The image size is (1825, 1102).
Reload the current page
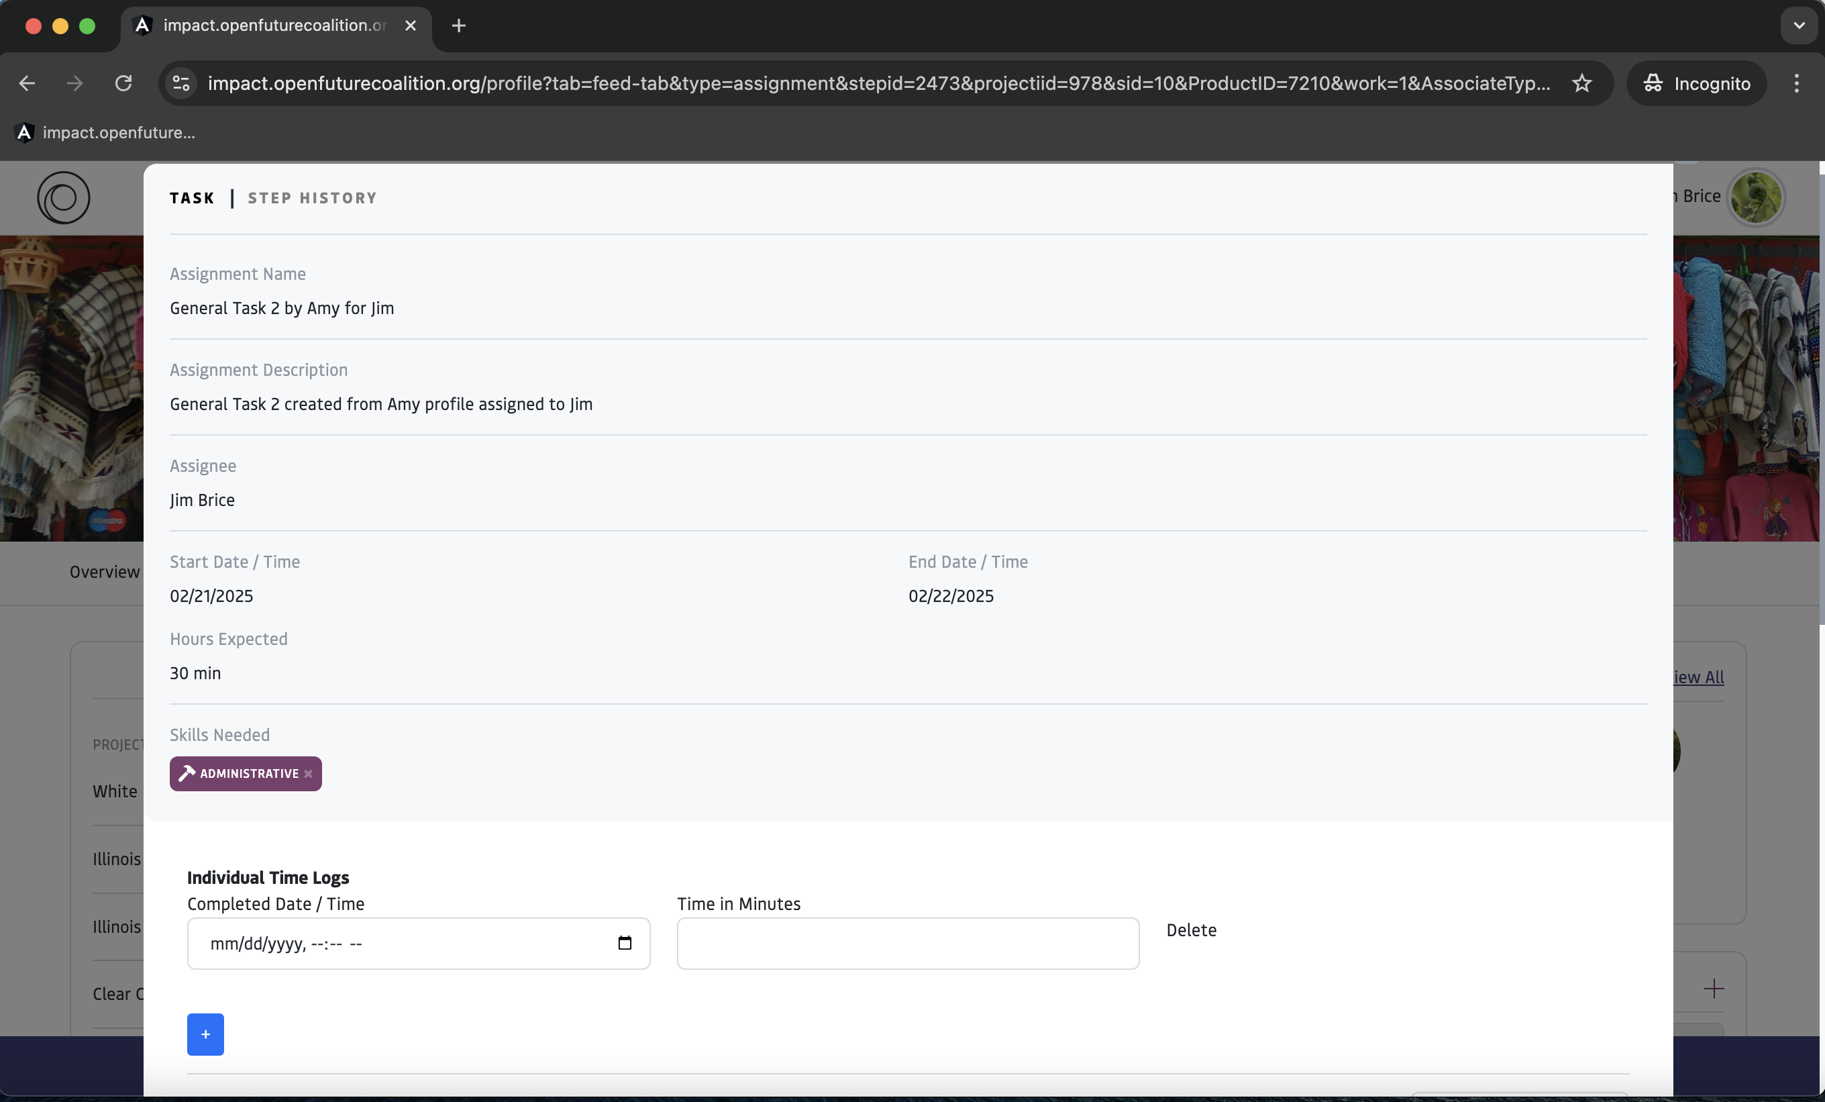123,83
